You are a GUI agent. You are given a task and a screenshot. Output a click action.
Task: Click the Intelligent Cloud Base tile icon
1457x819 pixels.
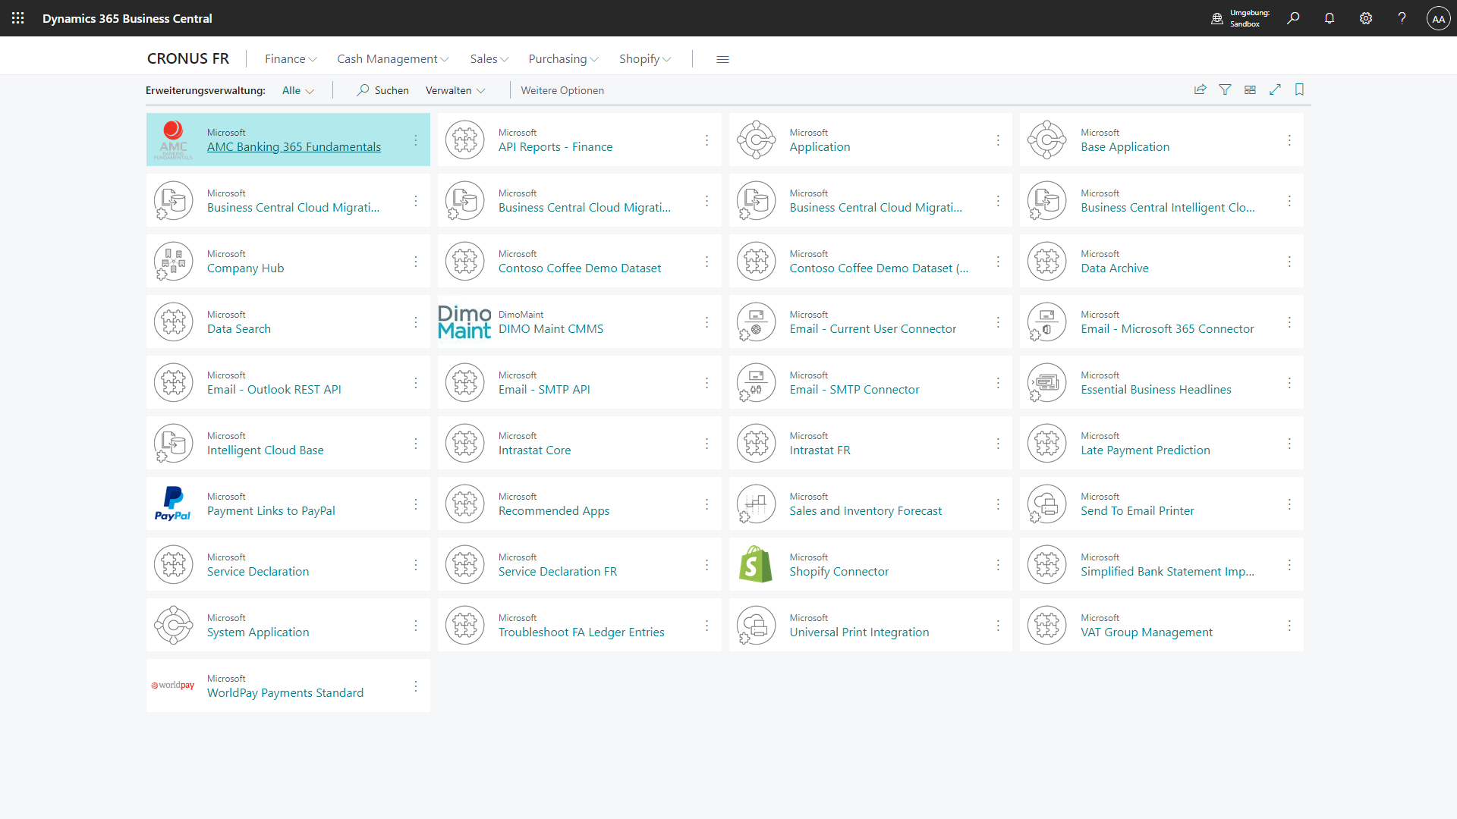click(173, 443)
